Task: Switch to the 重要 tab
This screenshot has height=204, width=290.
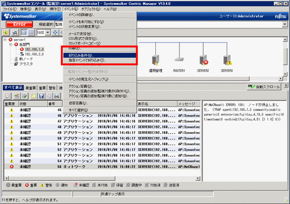Action: tap(43, 88)
